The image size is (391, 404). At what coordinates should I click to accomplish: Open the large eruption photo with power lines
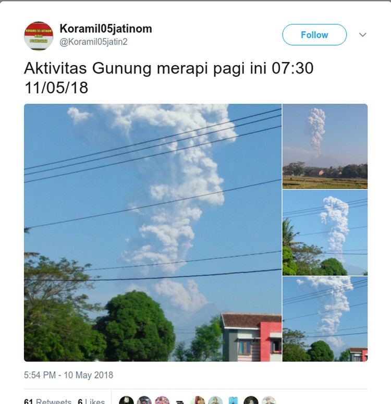[153, 232]
